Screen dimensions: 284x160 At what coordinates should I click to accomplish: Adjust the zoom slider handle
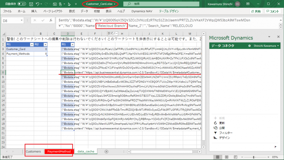point(253,157)
